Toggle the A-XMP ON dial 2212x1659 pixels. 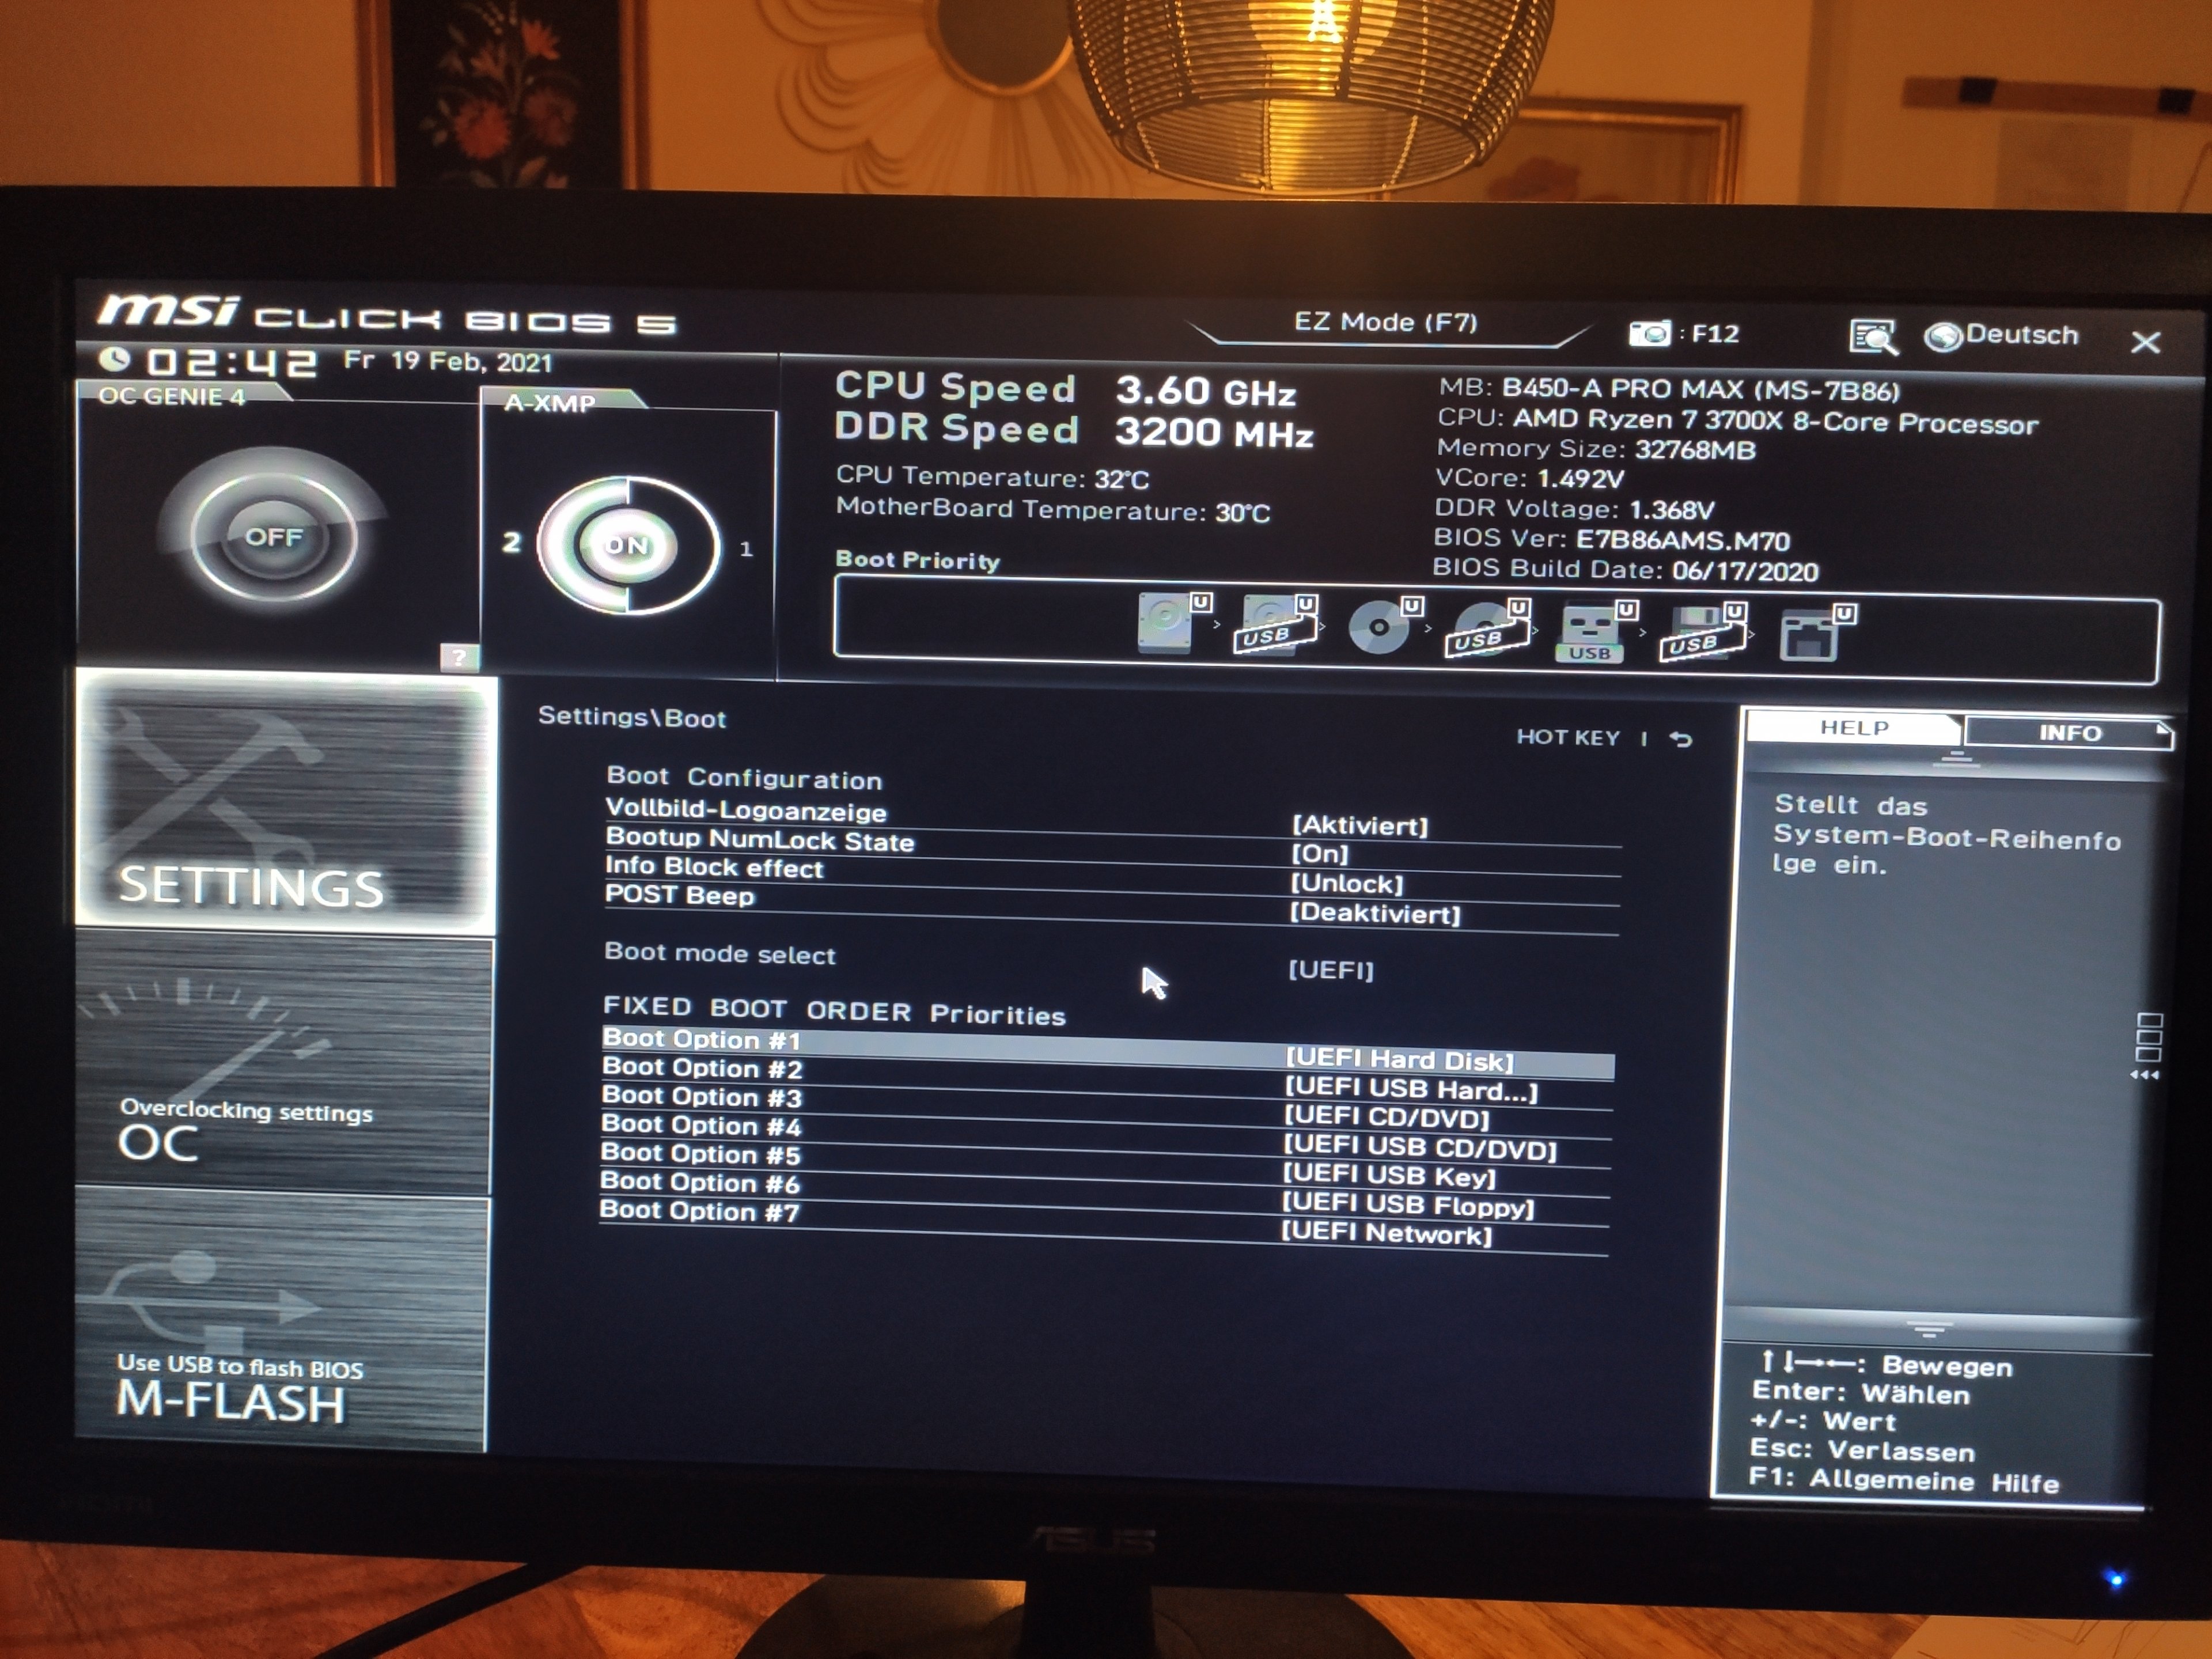(627, 545)
